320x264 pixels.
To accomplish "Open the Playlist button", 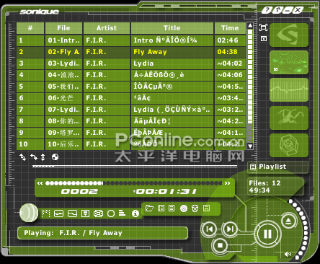I will (278, 167).
